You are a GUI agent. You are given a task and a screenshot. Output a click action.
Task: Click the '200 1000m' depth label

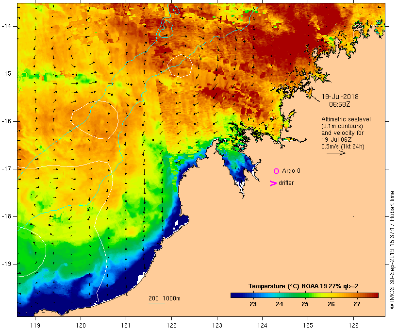tap(165, 298)
